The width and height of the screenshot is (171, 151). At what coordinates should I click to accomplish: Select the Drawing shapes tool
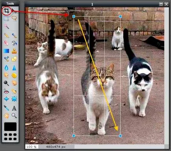pos(14,59)
